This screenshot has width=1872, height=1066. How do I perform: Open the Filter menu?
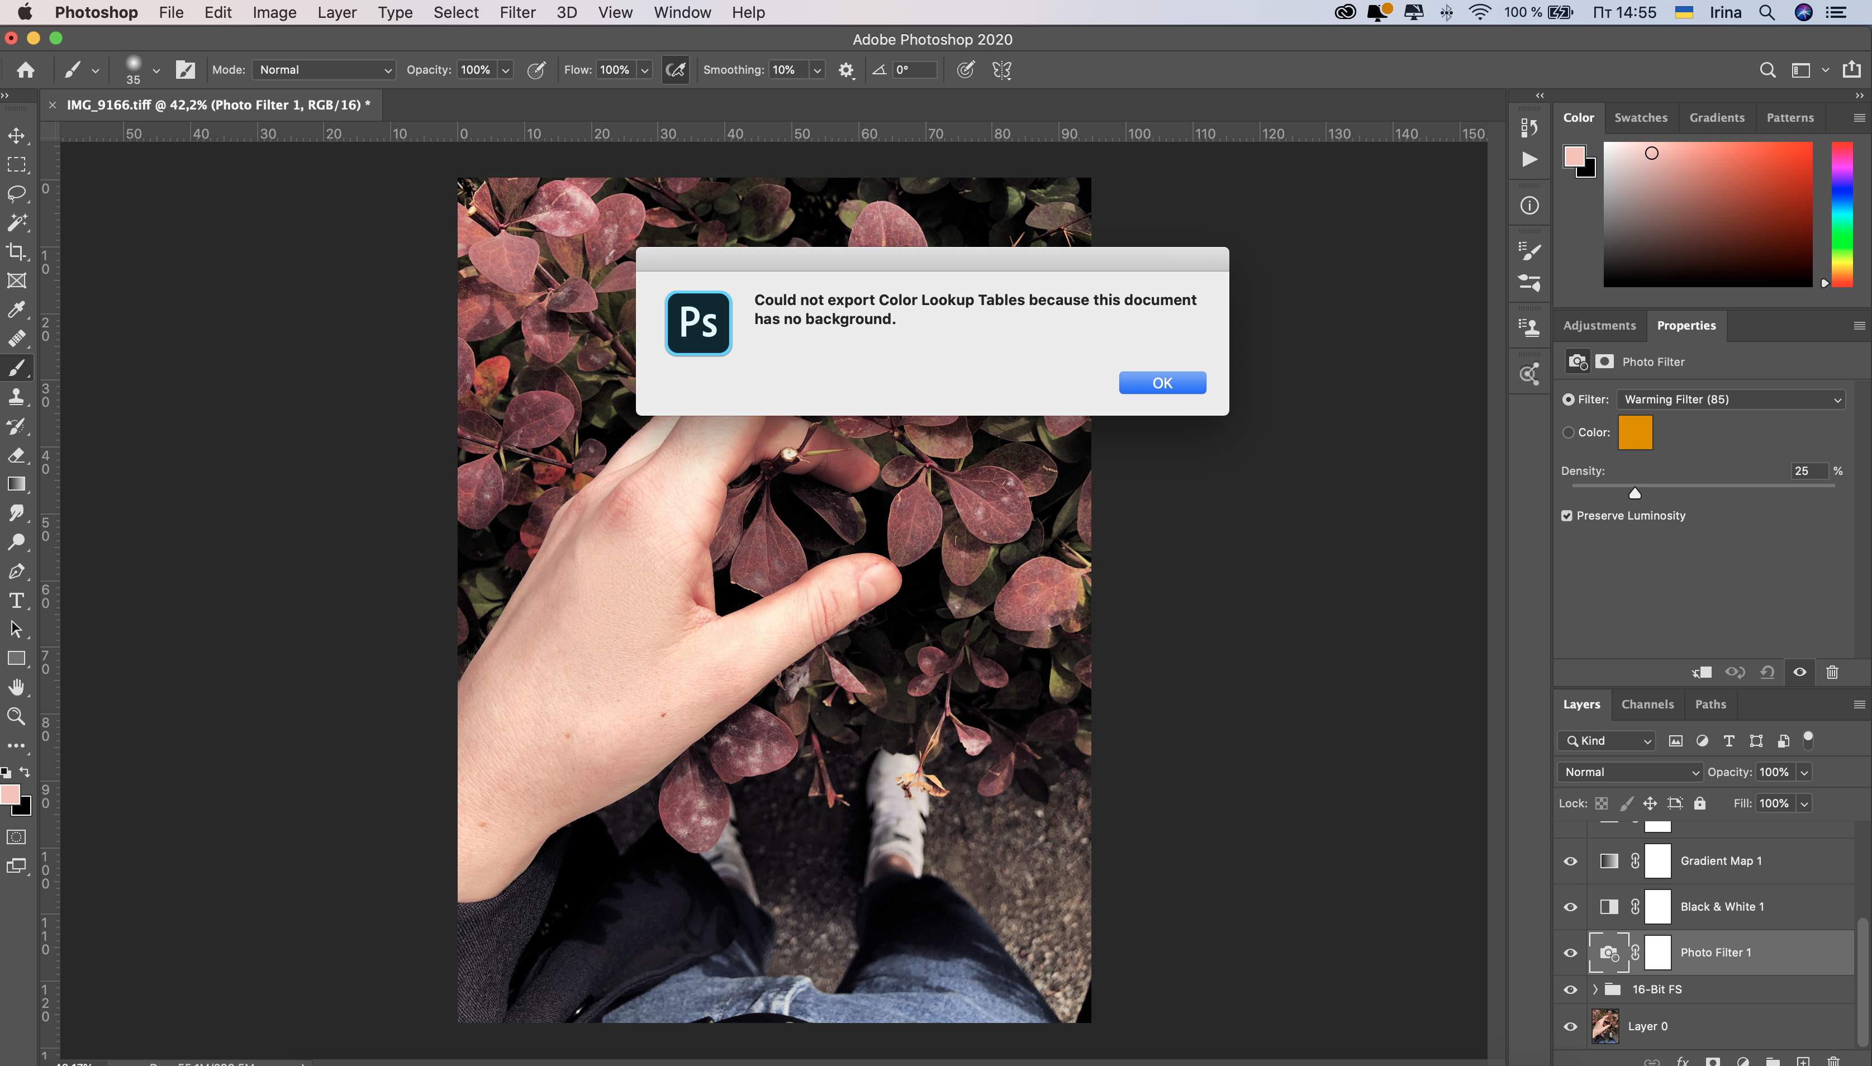click(517, 12)
